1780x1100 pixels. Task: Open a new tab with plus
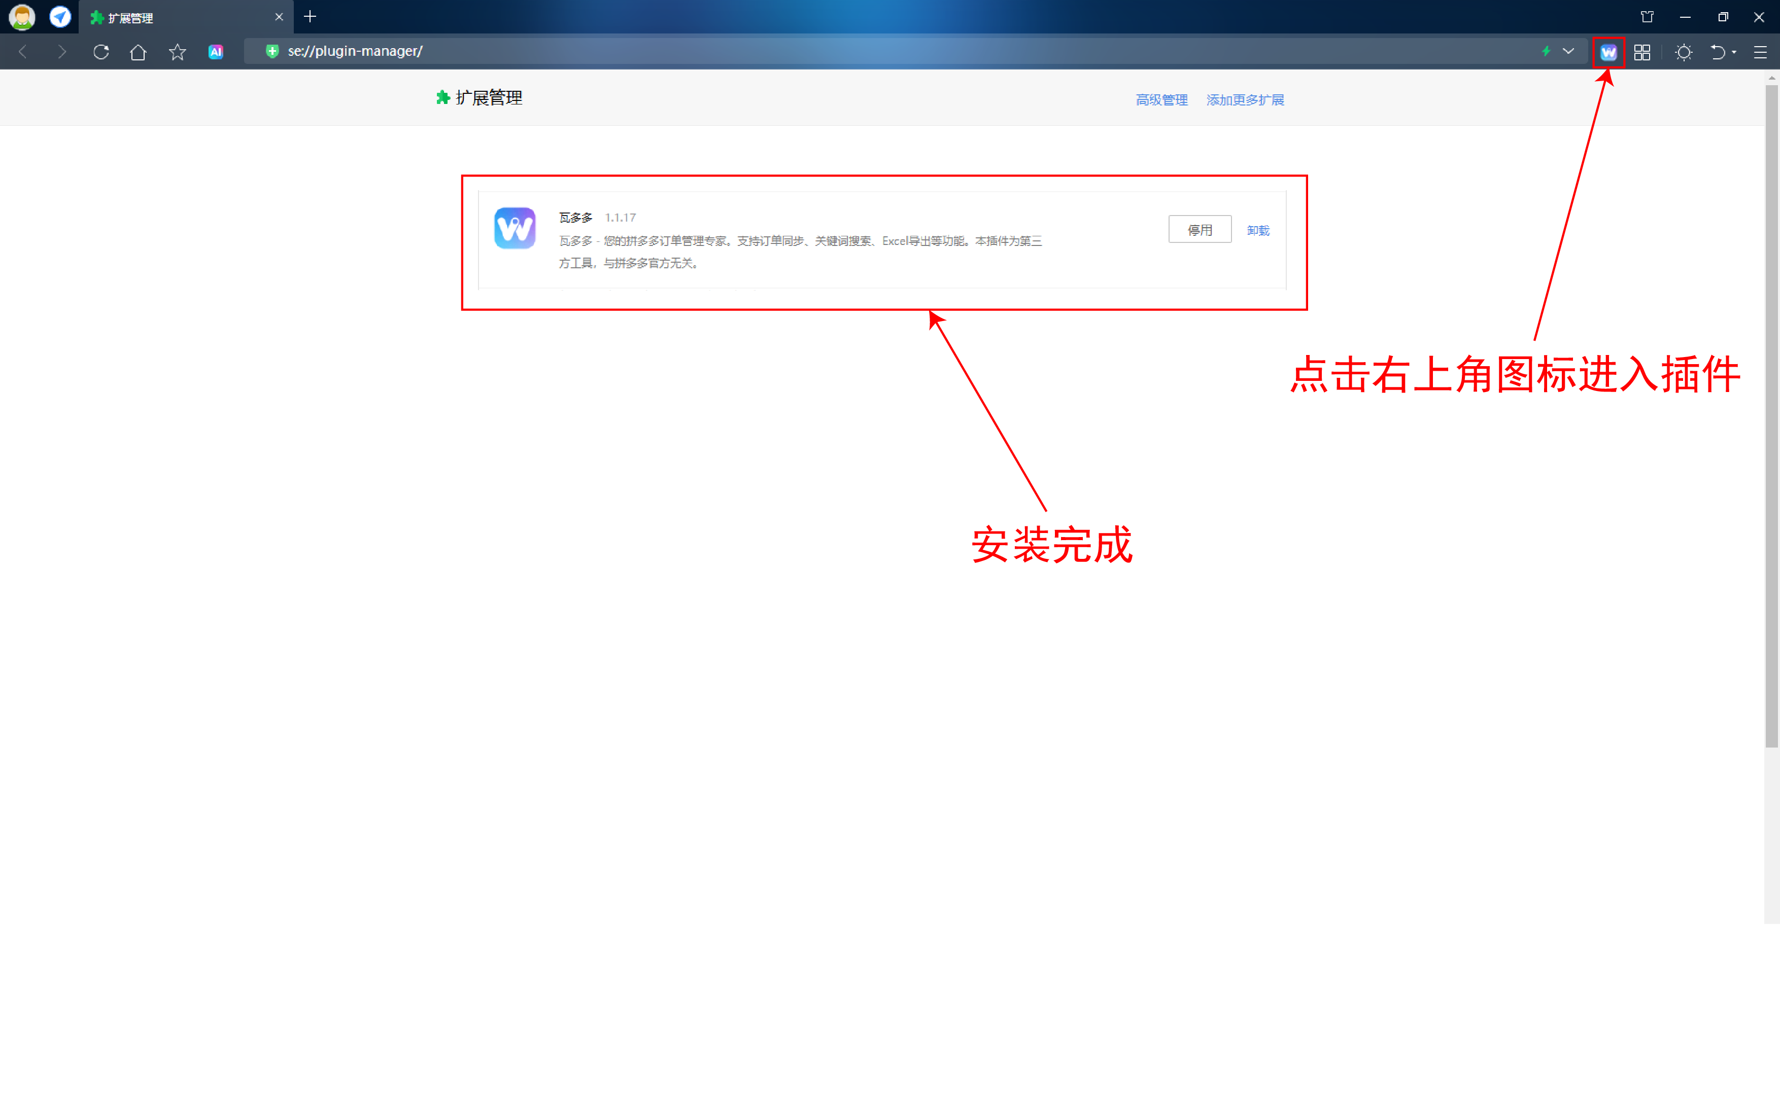point(310,16)
